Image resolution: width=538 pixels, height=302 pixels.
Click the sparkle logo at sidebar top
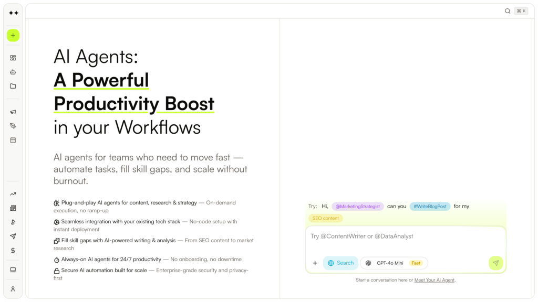[13, 13]
